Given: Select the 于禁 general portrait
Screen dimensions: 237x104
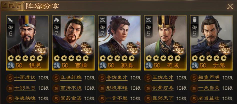Looking at the screenshot, I should click(x=211, y=43).
